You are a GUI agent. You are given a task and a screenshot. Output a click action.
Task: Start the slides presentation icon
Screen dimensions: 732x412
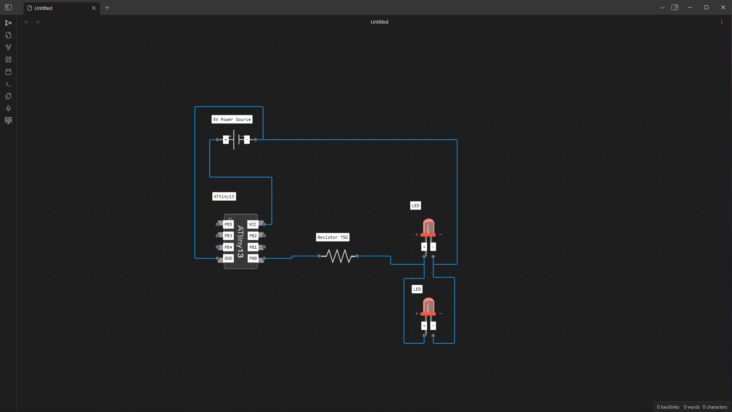(8, 121)
